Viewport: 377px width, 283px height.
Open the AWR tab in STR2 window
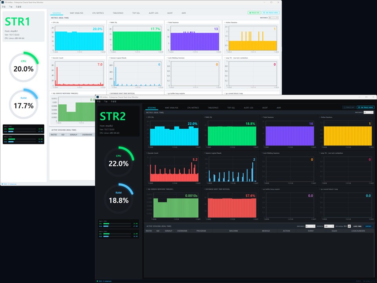pyautogui.click(x=279, y=108)
